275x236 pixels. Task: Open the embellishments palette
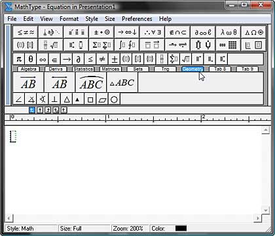pos(76,32)
